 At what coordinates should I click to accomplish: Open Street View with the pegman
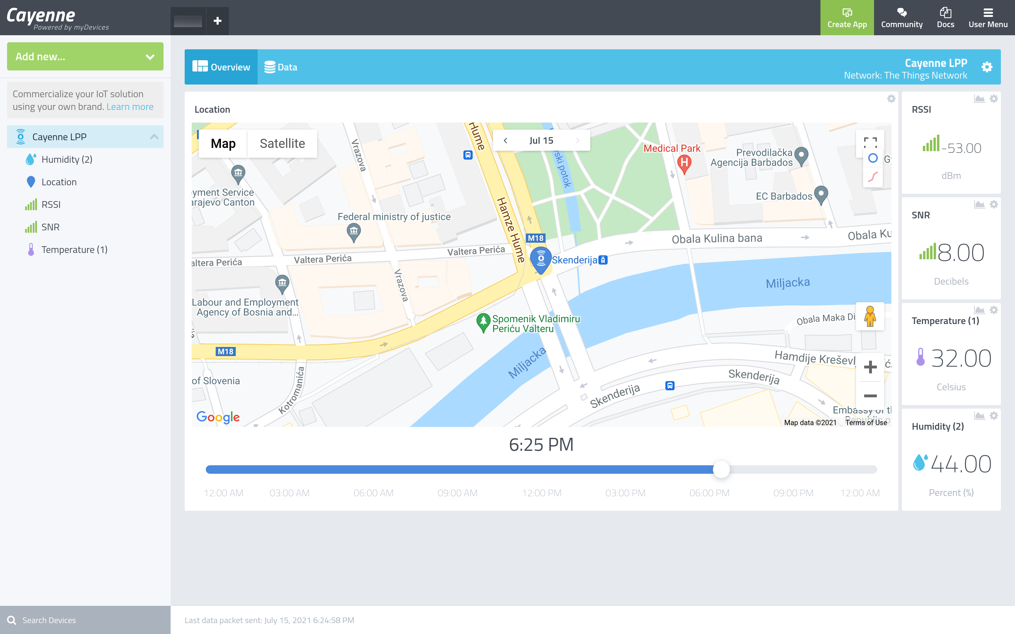point(870,316)
